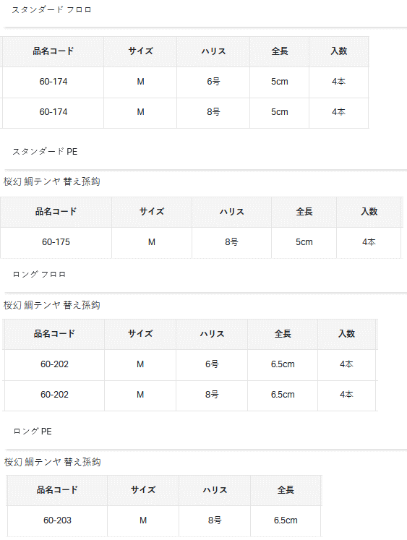Select the スタンダード PE section heading
This screenshot has height=540, width=407.
pos(45,152)
